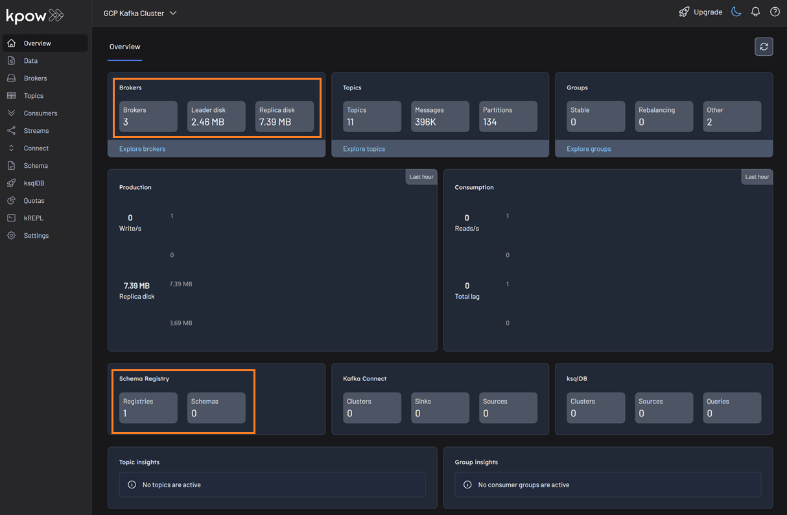Screen dimensions: 787x515
Task: Open Streams via its share icon
Action: pos(11,131)
